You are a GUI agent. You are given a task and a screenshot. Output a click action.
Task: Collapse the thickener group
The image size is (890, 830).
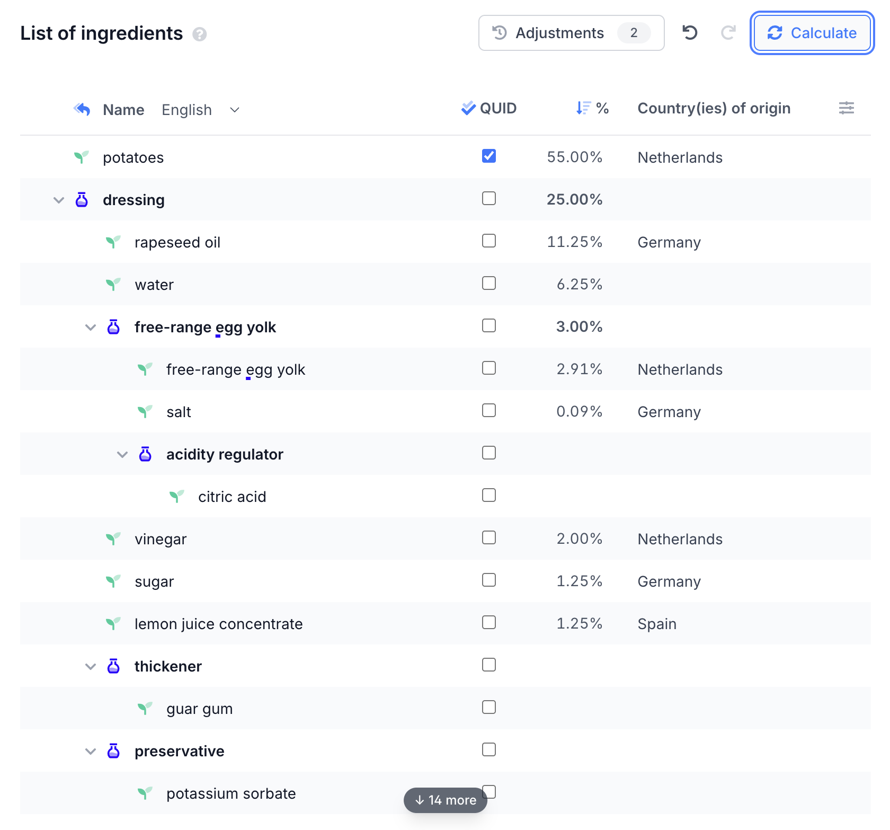point(91,666)
